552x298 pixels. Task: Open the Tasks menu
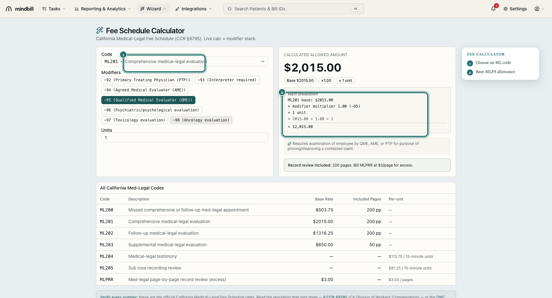[x=54, y=9]
